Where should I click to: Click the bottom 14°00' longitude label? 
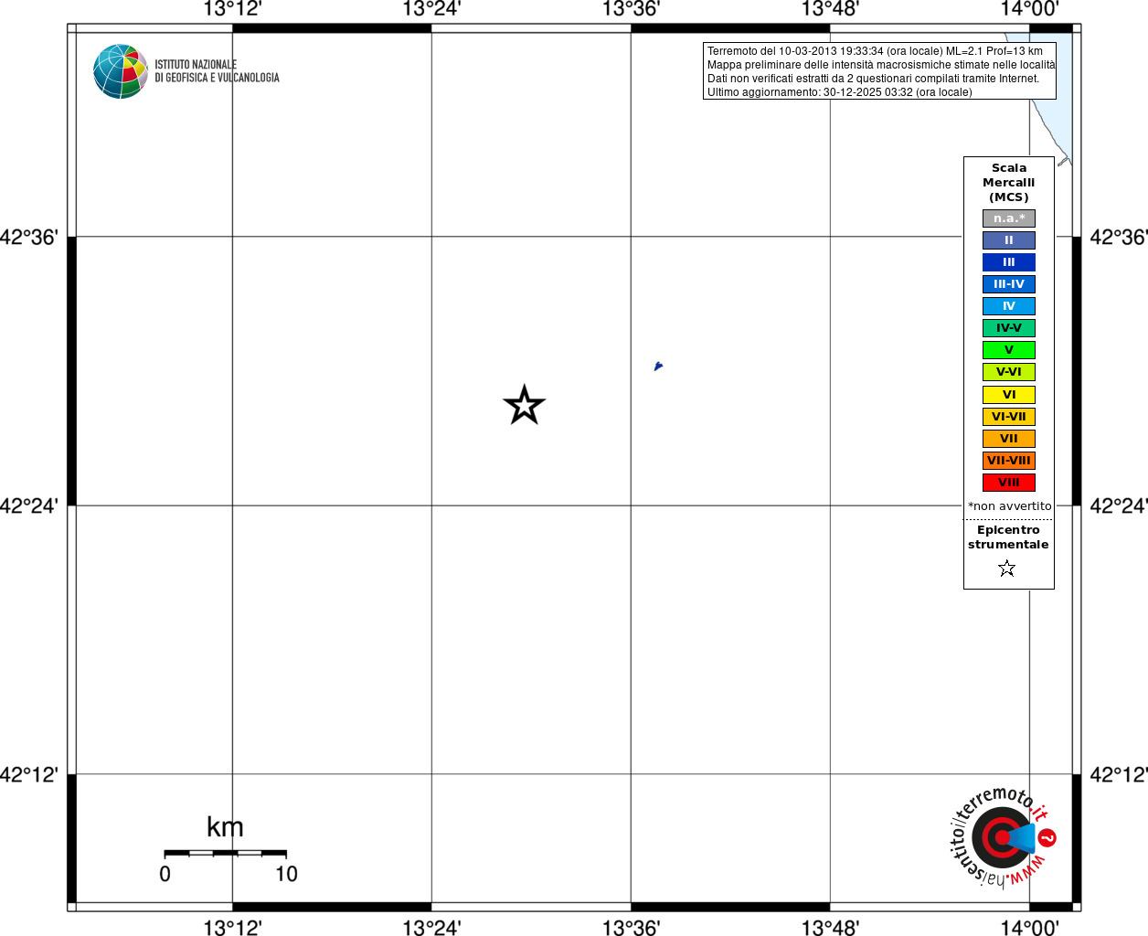[1029, 928]
